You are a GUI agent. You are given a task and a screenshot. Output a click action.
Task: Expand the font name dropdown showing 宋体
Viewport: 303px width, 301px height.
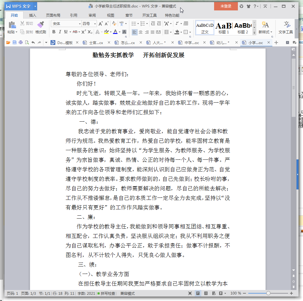point(80,24)
